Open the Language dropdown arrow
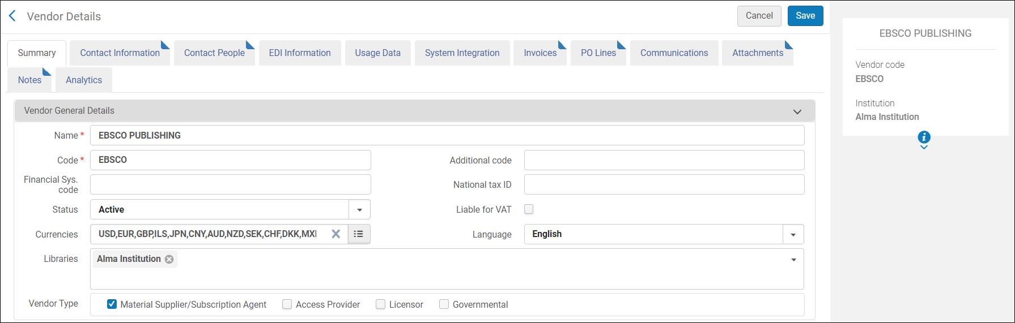 coord(793,234)
